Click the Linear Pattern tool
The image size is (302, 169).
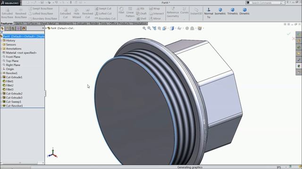(x=130, y=13)
